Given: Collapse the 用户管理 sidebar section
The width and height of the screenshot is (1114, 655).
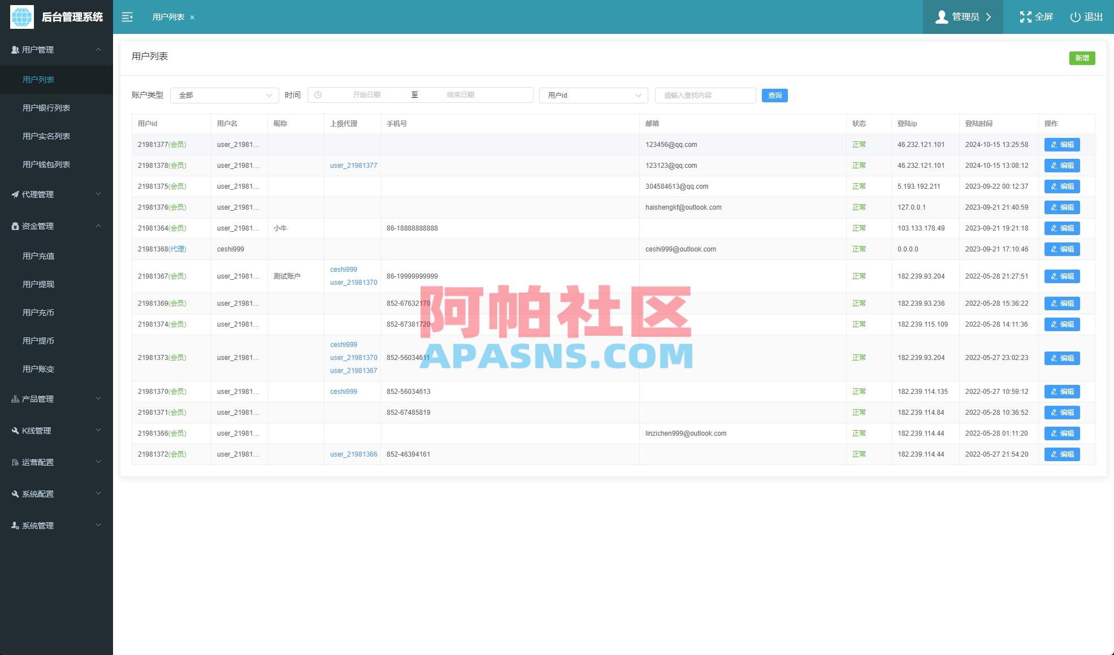Looking at the screenshot, I should (x=99, y=50).
